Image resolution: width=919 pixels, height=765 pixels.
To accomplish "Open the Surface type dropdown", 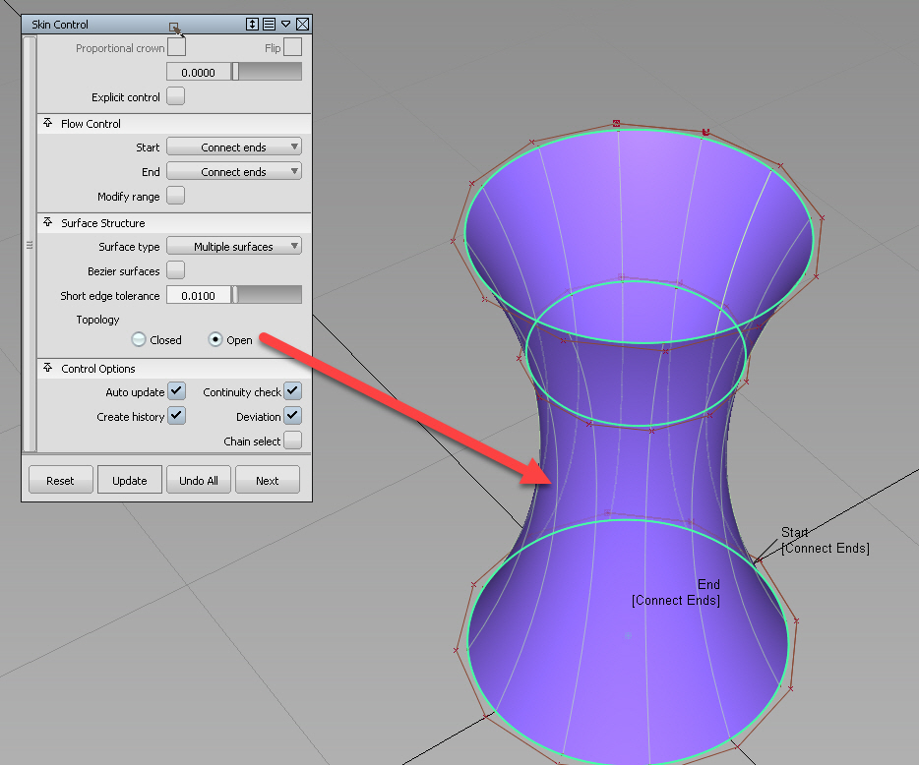I will (x=233, y=246).
